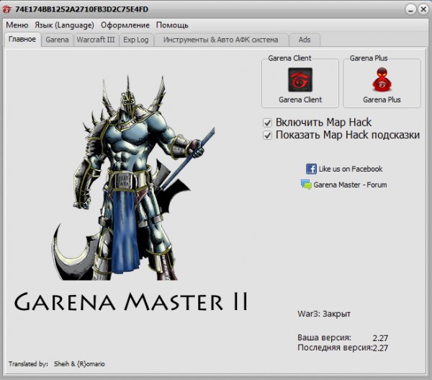Click the Garena Plus button label
Image resolution: width=432 pixels, height=380 pixels.
tap(382, 100)
